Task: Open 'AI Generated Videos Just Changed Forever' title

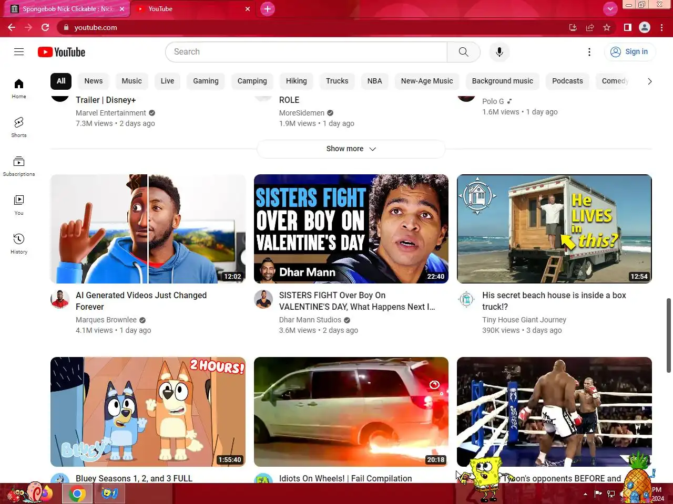Action: coord(141,301)
